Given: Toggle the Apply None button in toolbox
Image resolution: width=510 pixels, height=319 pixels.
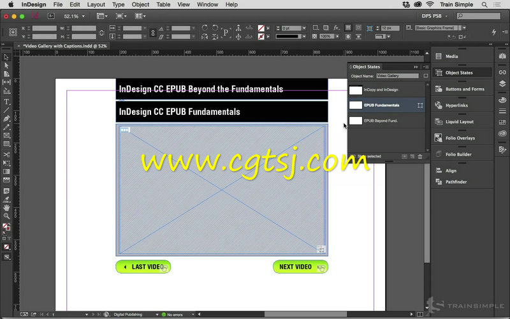Looking at the screenshot, I should [x=6, y=247].
